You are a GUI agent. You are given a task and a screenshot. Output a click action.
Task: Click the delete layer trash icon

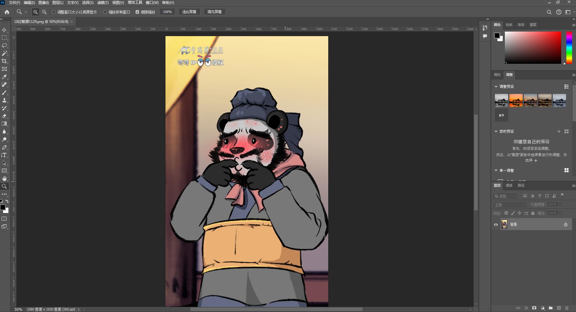567,308
